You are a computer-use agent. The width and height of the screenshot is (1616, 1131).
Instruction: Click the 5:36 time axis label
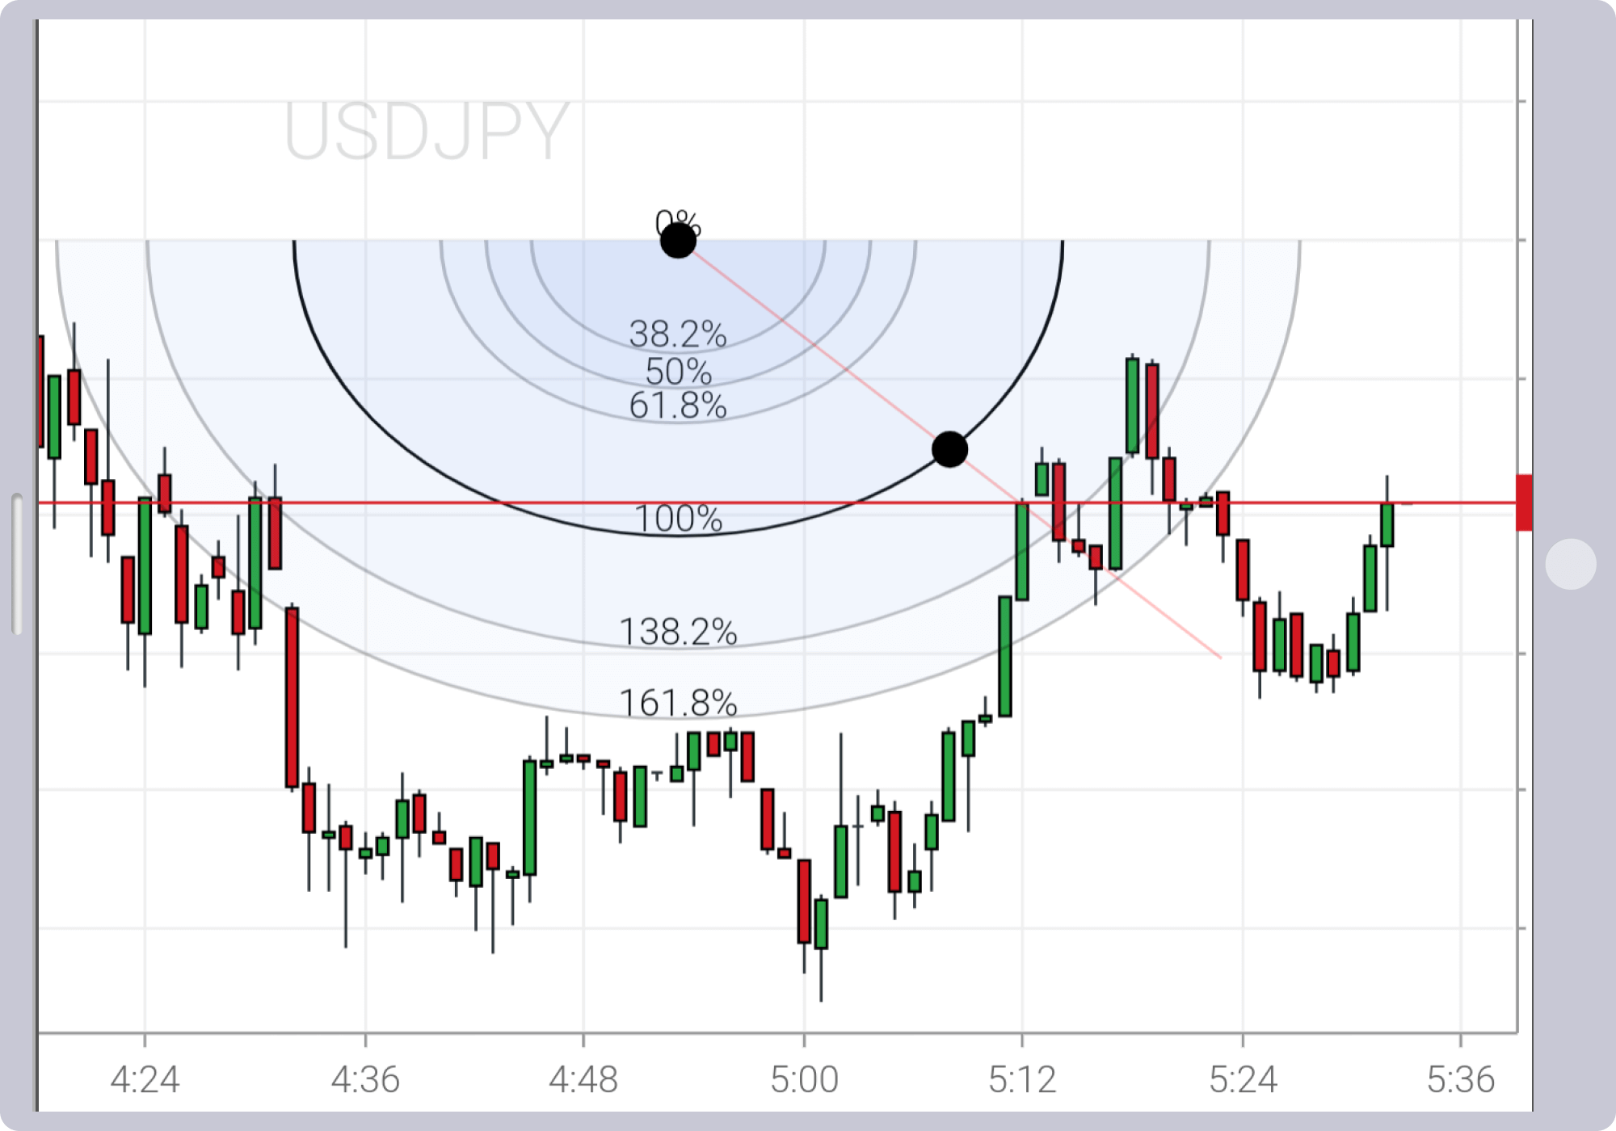pyautogui.click(x=1461, y=1079)
